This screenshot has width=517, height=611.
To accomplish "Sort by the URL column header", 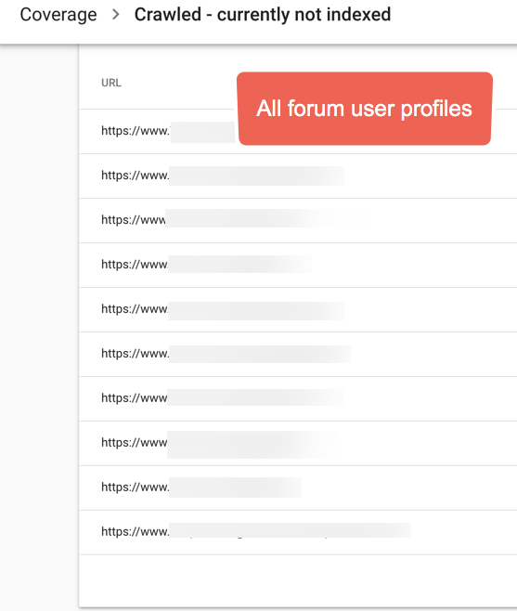I will tap(111, 83).
